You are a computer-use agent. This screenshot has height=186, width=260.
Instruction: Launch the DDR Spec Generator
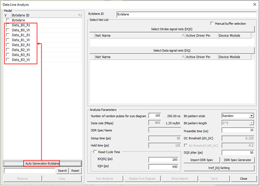(237, 160)
